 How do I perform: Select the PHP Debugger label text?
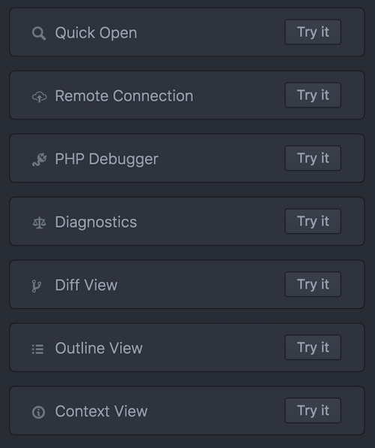click(106, 159)
